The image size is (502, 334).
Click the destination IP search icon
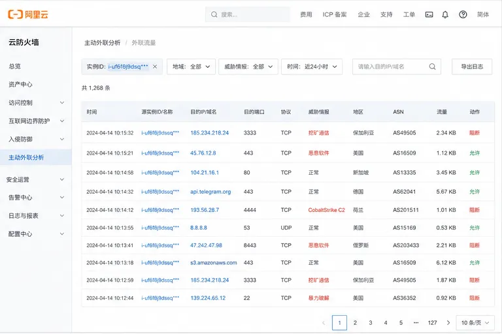pyautogui.click(x=432, y=67)
